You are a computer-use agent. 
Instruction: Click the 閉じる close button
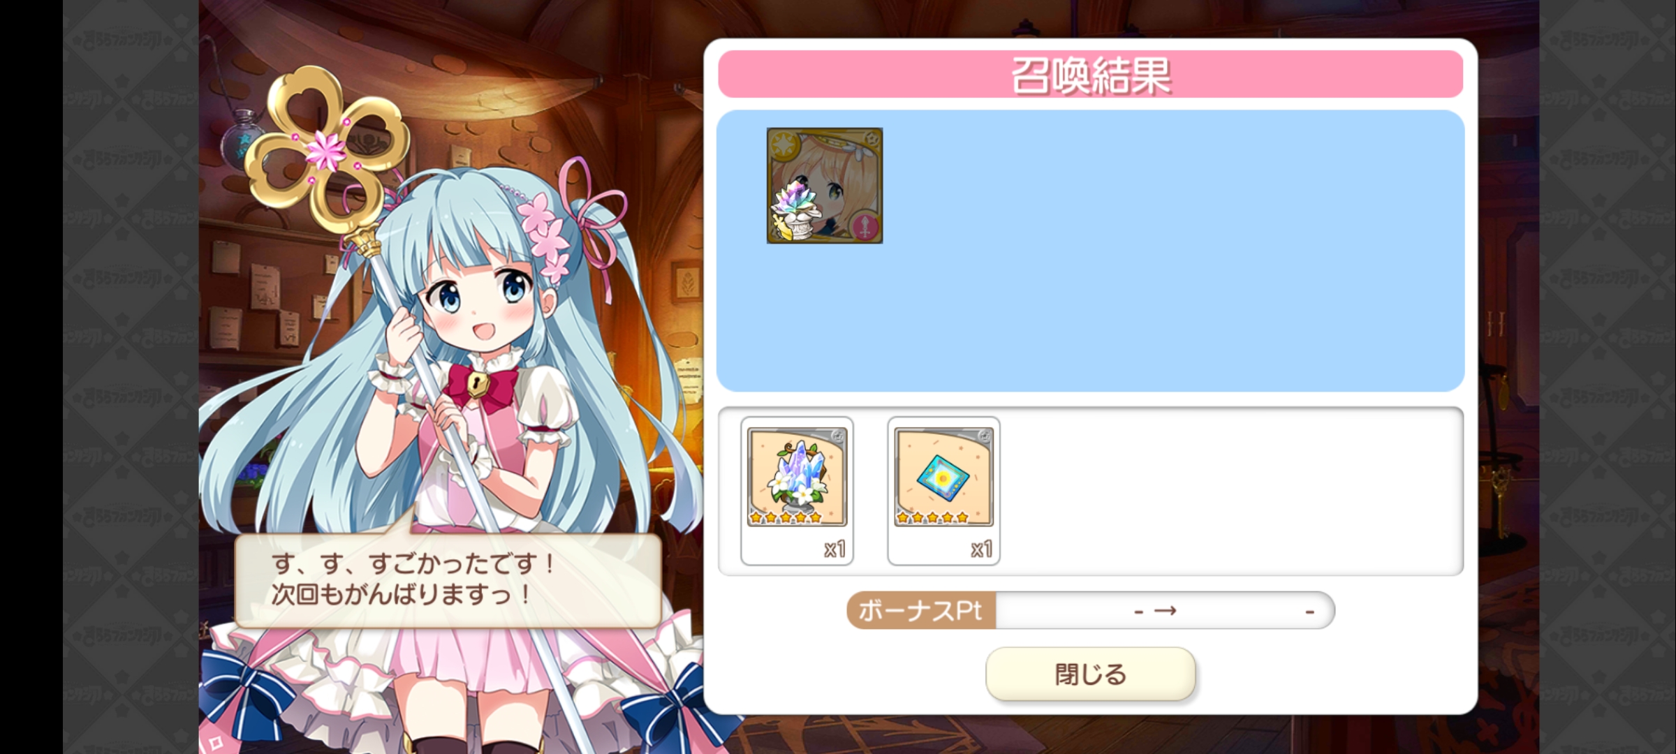(1090, 674)
